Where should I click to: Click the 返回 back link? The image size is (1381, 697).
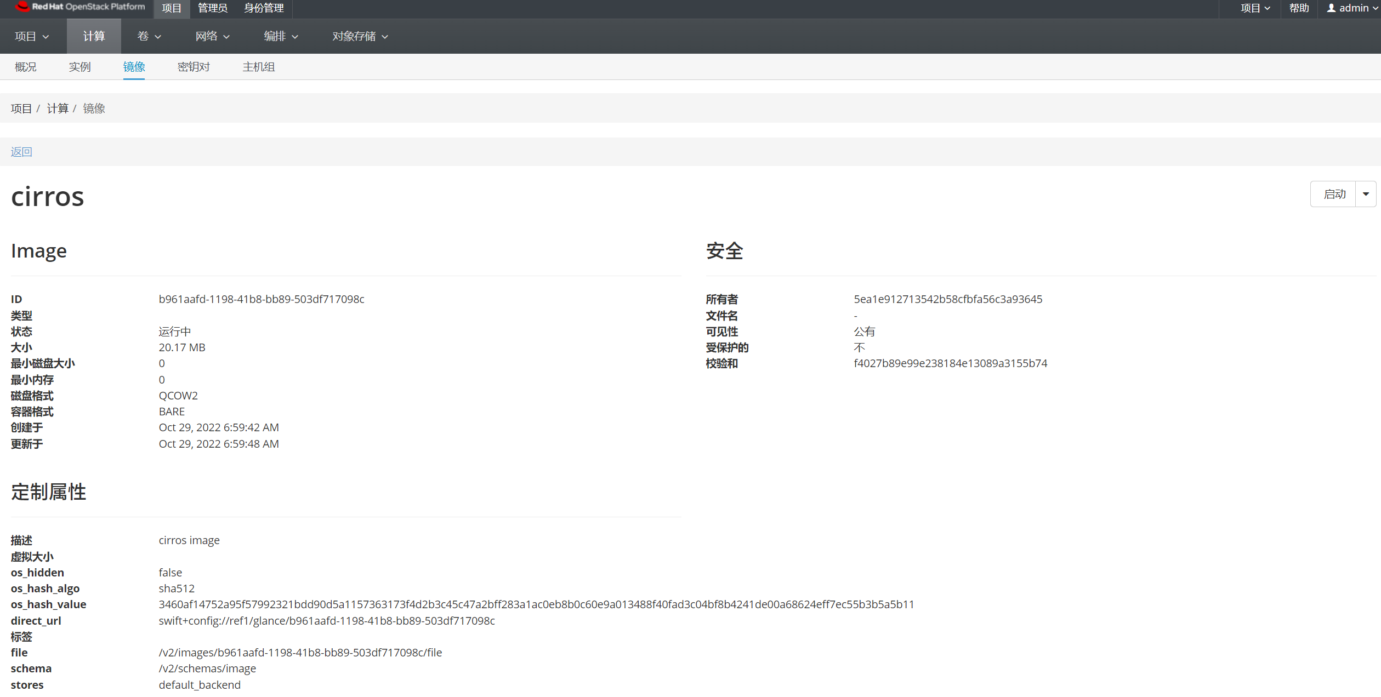tap(21, 152)
